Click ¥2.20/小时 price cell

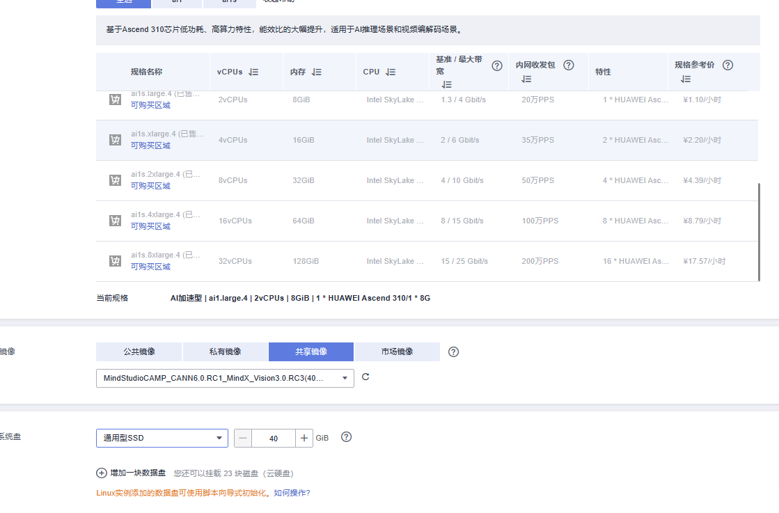pos(702,140)
